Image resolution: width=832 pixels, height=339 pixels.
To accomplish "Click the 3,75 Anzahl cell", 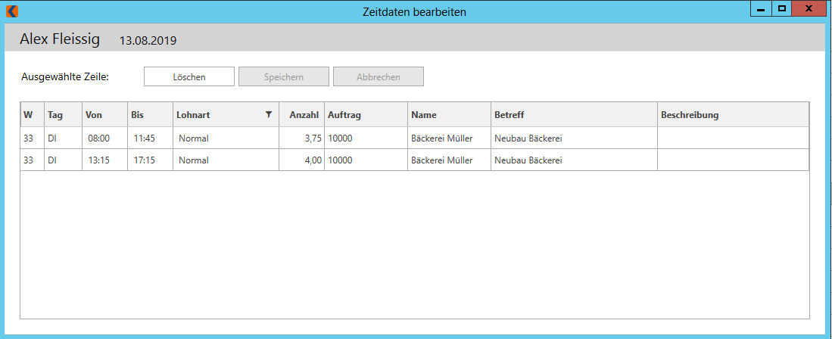I will coord(302,138).
